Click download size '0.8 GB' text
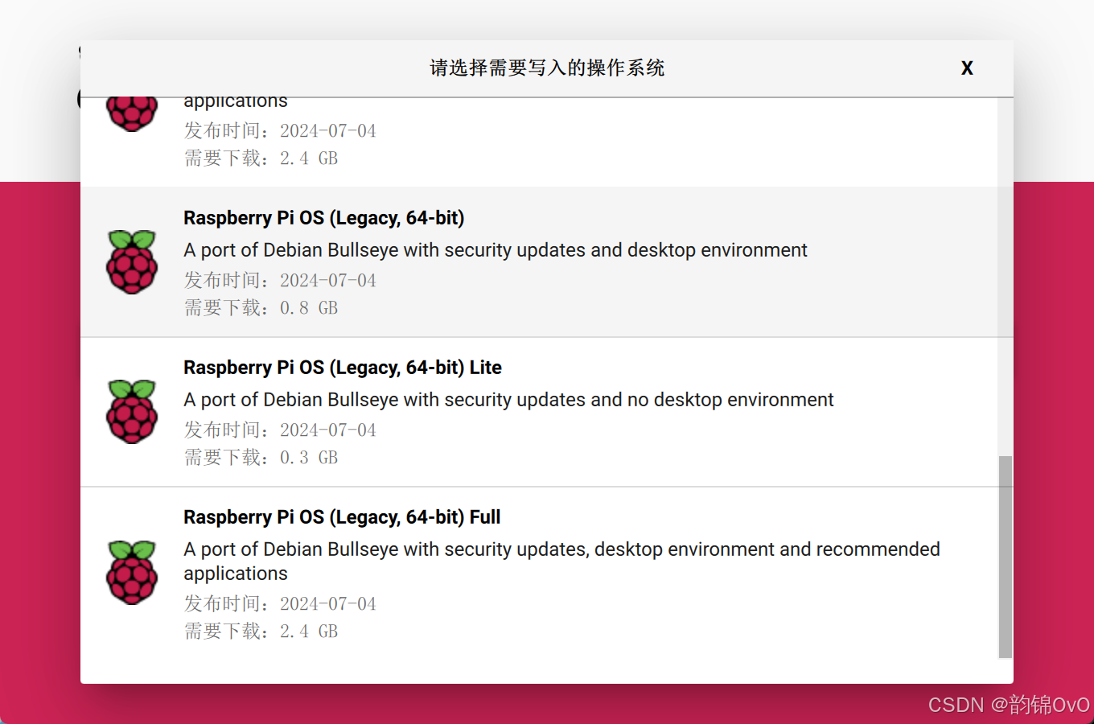Screen dimensions: 1094x724 point(309,308)
